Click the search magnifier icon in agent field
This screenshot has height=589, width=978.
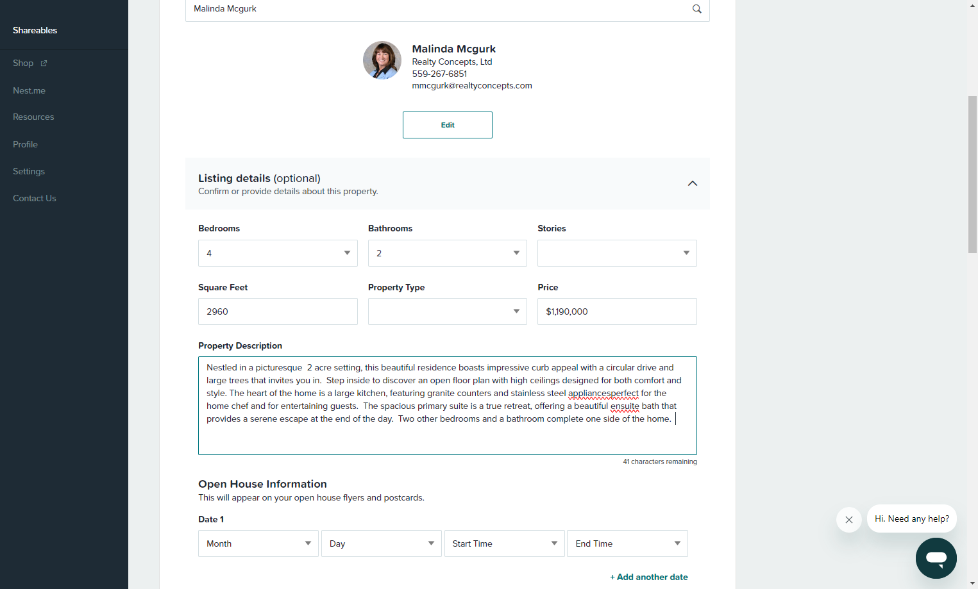[696, 9]
